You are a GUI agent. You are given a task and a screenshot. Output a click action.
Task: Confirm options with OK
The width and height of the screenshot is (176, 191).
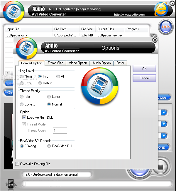click(x=144, y=69)
